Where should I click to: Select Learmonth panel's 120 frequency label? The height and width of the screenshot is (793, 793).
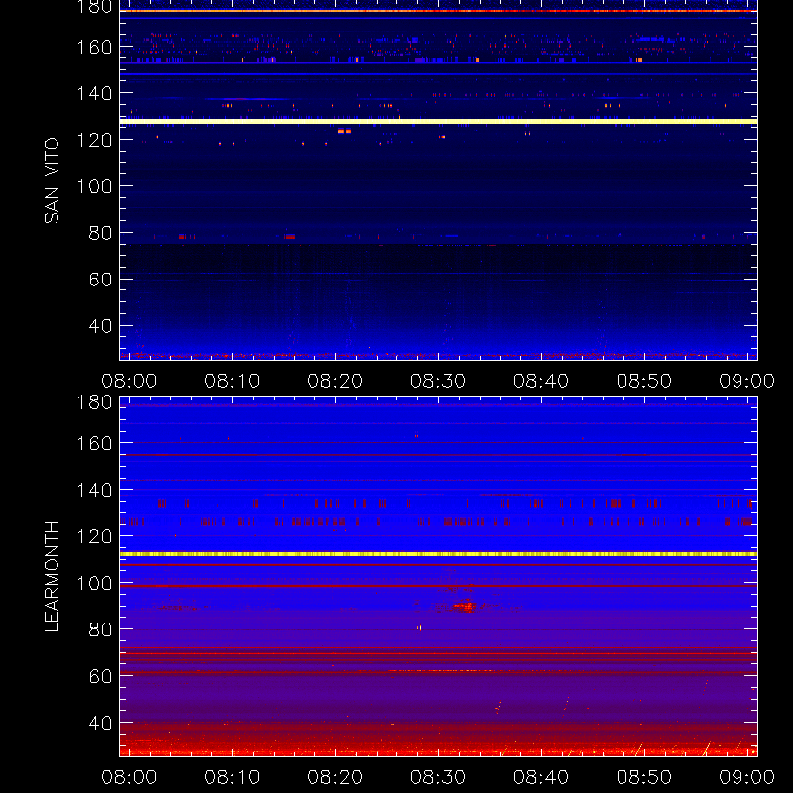point(94,536)
